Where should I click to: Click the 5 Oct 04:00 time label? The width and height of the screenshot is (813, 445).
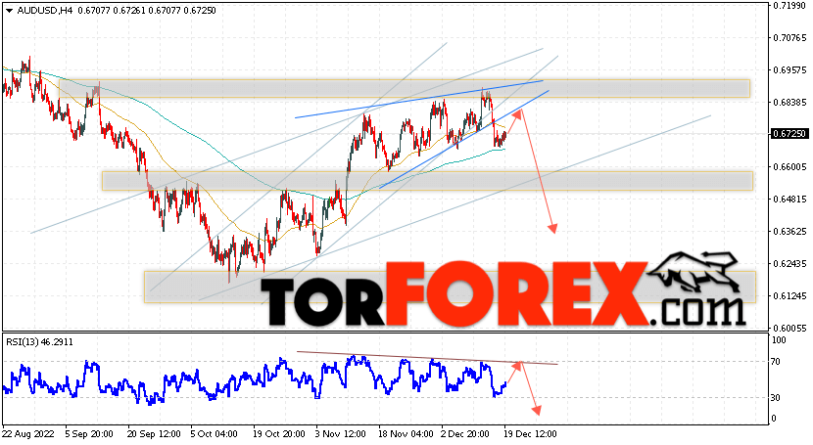point(214,433)
